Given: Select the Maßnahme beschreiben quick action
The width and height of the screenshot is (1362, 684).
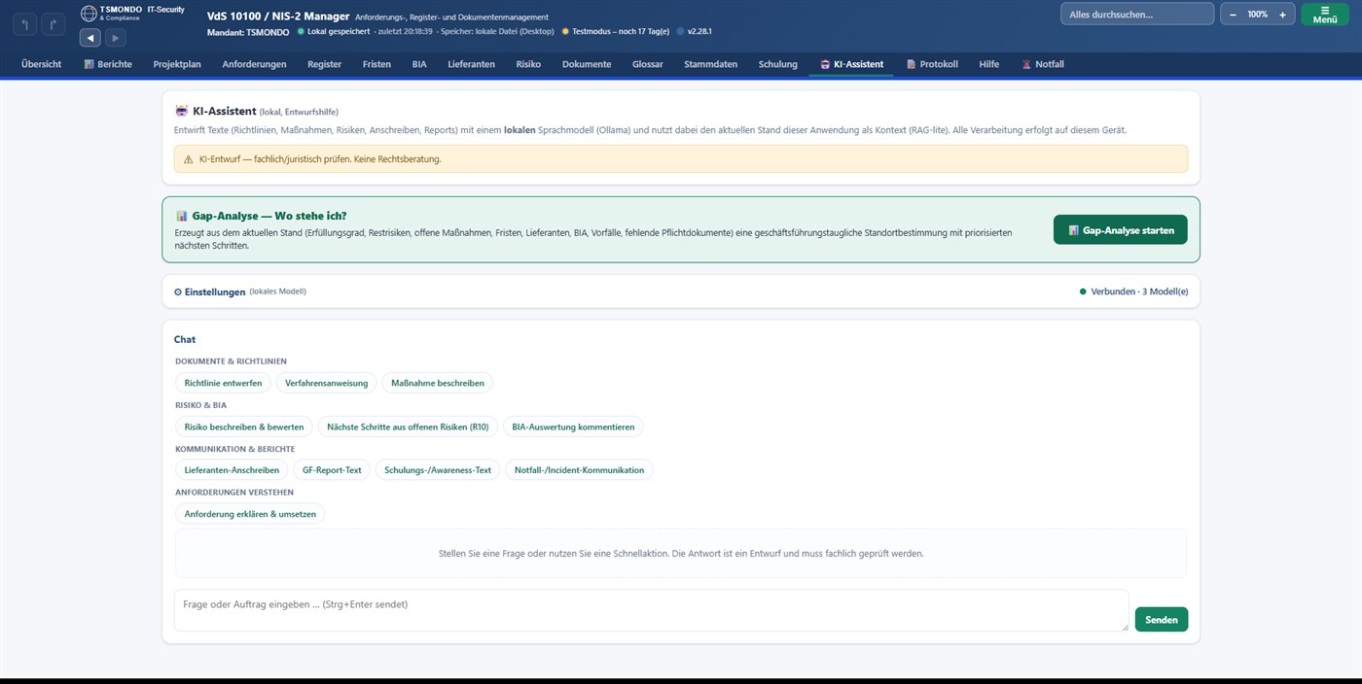Looking at the screenshot, I should [437, 383].
